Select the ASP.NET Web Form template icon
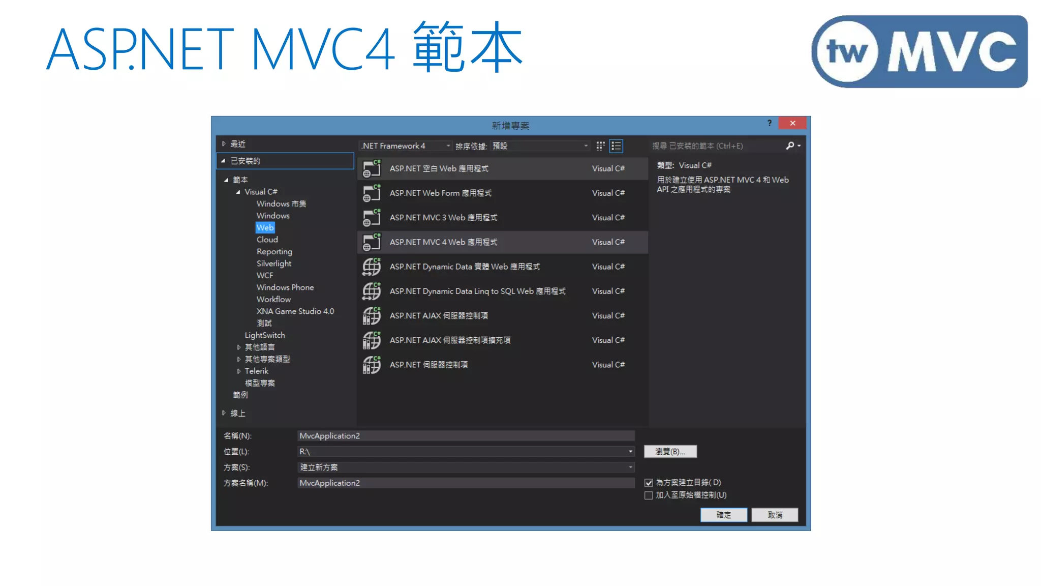The width and height of the screenshot is (1041, 586). pyautogui.click(x=372, y=193)
